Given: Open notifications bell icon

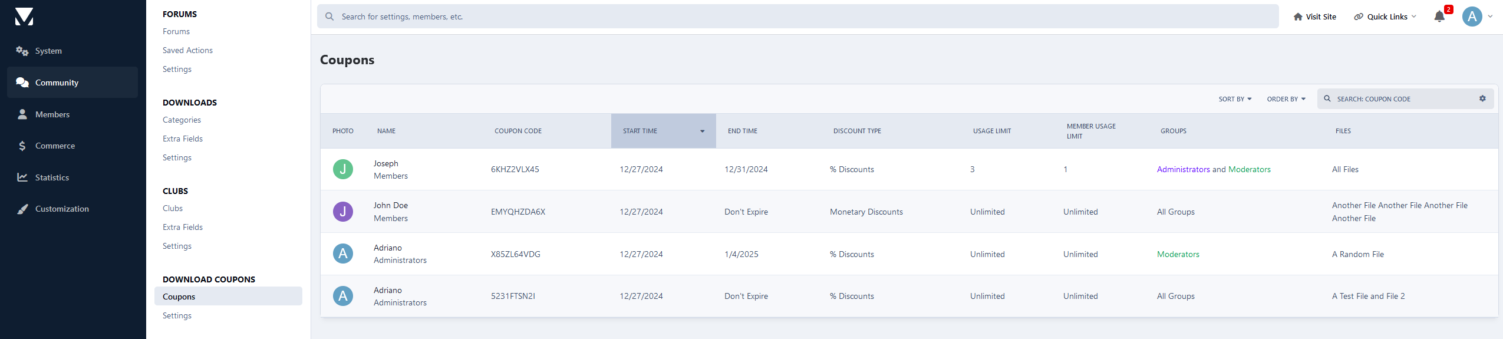Looking at the screenshot, I should 1439,17.
